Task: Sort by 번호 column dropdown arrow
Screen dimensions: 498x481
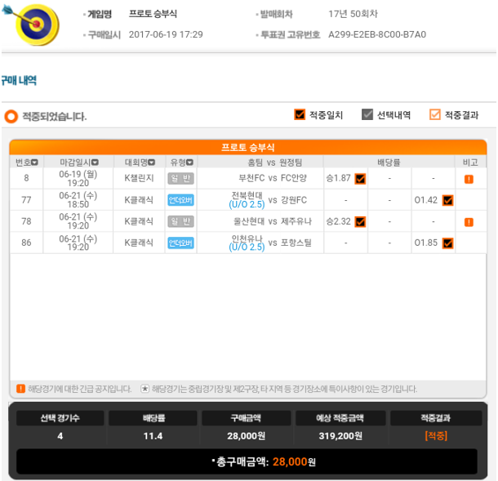Action: pos(34,163)
